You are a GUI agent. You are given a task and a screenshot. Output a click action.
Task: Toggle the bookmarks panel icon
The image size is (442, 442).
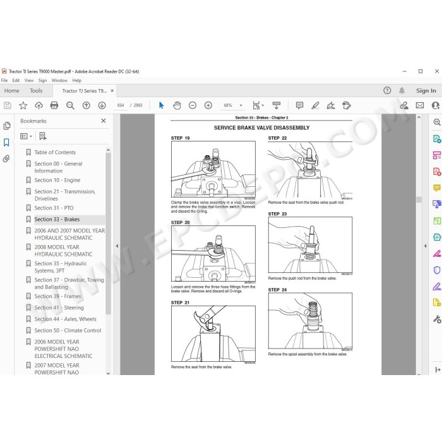[6, 142]
